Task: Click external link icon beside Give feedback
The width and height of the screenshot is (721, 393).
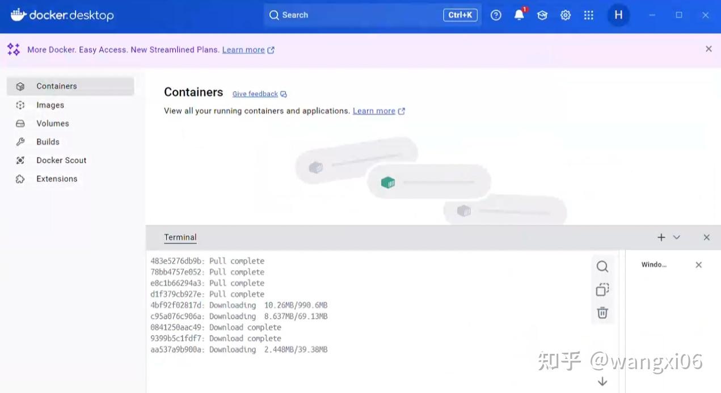Action: (284, 94)
